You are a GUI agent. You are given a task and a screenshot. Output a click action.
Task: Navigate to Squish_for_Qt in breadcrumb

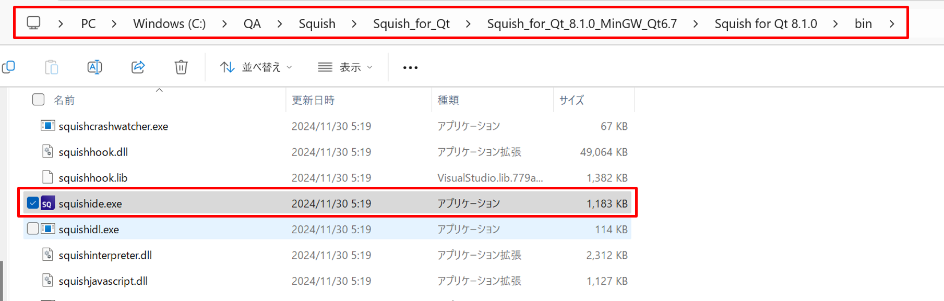(411, 24)
